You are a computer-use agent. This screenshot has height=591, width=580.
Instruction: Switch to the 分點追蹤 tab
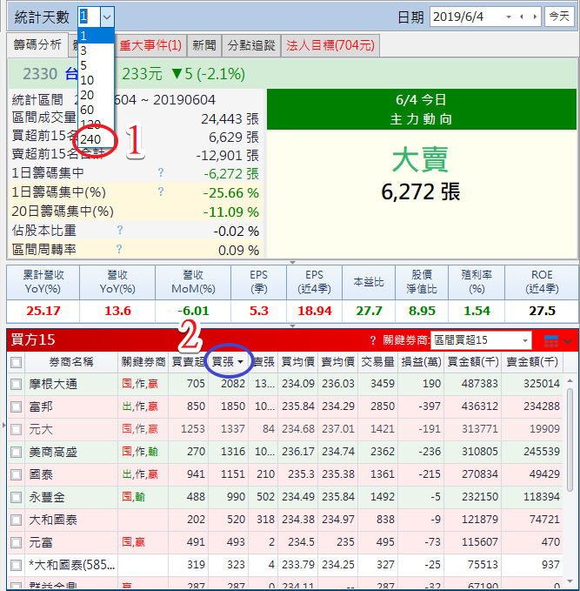(250, 45)
